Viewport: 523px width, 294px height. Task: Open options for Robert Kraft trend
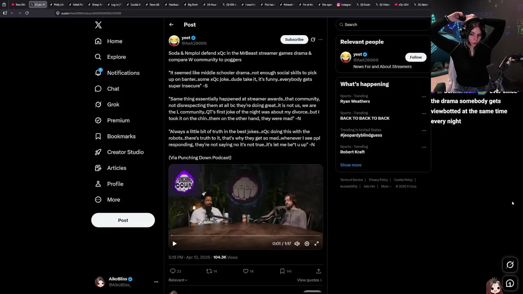(424, 147)
